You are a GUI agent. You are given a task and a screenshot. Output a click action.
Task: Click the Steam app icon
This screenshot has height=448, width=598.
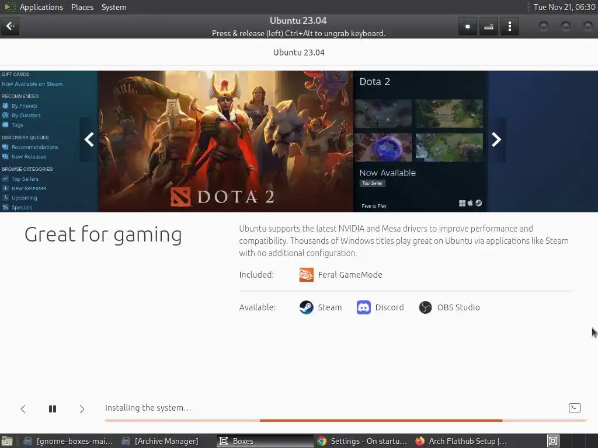point(306,307)
